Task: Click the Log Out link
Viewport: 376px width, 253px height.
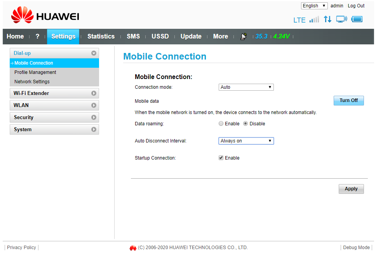Action: pyautogui.click(x=356, y=6)
